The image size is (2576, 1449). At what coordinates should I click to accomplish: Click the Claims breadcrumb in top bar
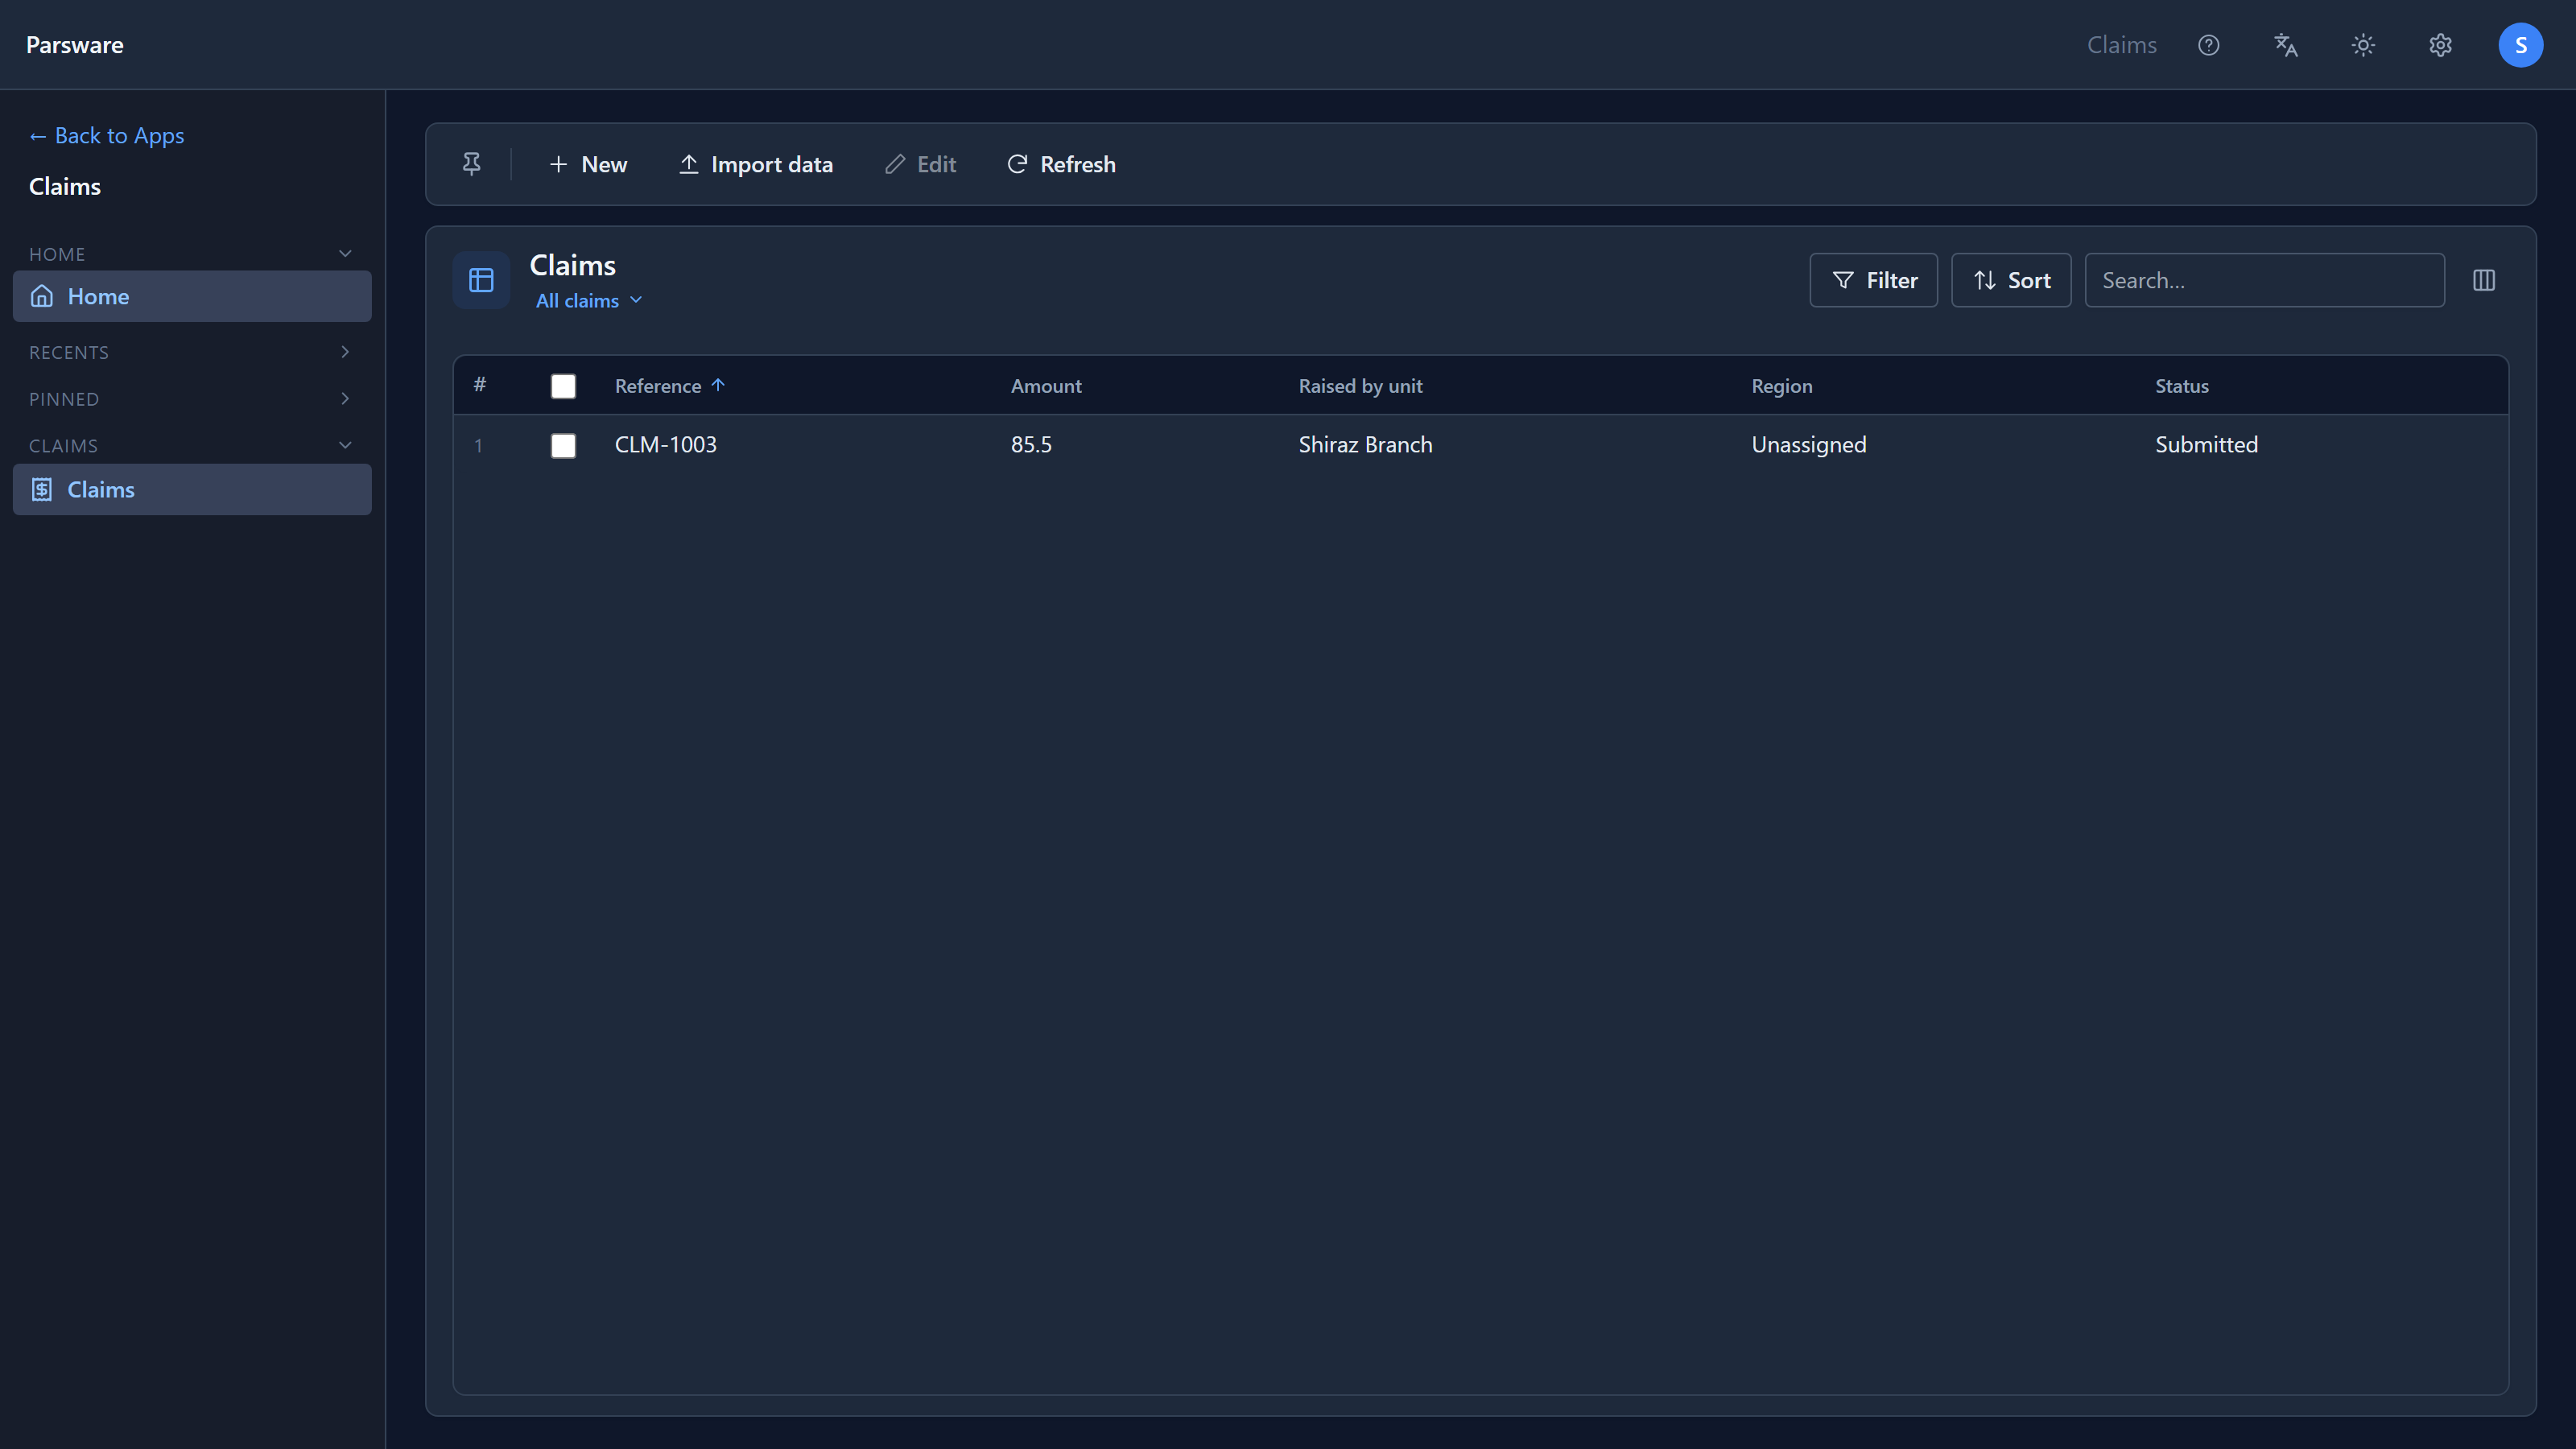pos(2122,45)
